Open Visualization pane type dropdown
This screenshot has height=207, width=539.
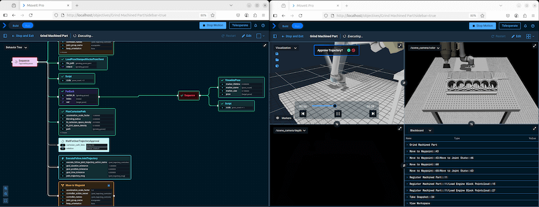pos(286,48)
